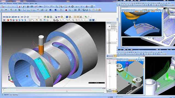Expand dropdown arrow next to Aa text tool
This screenshot has width=175, height=98.
tap(42, 7)
